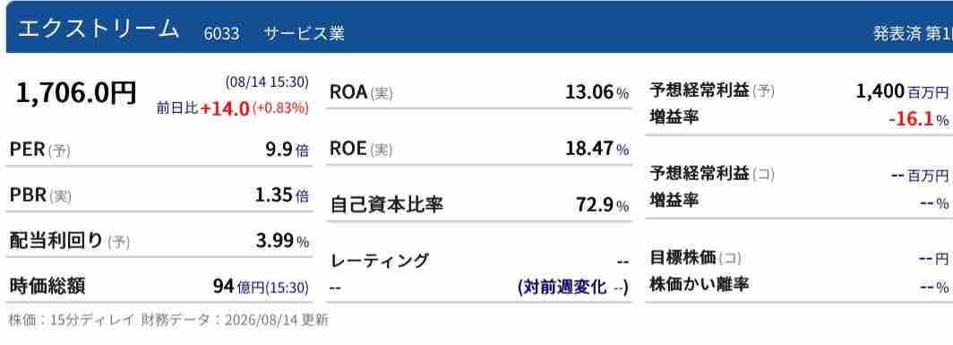Open the サービス業 sector link
Image resolution: width=953 pixels, height=345 pixels.
305,33
